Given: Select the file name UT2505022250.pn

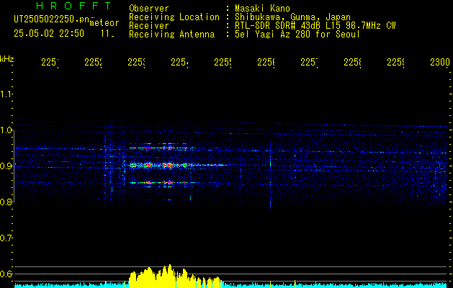Looking at the screenshot, I should (52, 19).
